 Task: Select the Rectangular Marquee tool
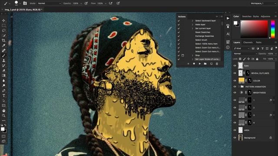pyautogui.click(x=3, y=26)
